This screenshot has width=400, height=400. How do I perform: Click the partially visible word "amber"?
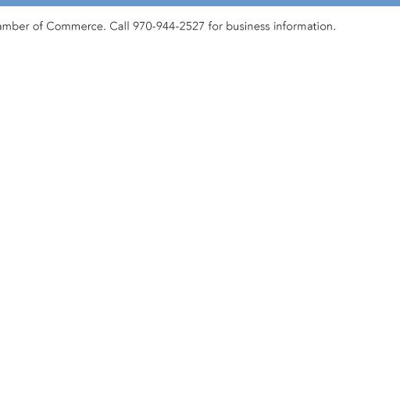(14, 27)
